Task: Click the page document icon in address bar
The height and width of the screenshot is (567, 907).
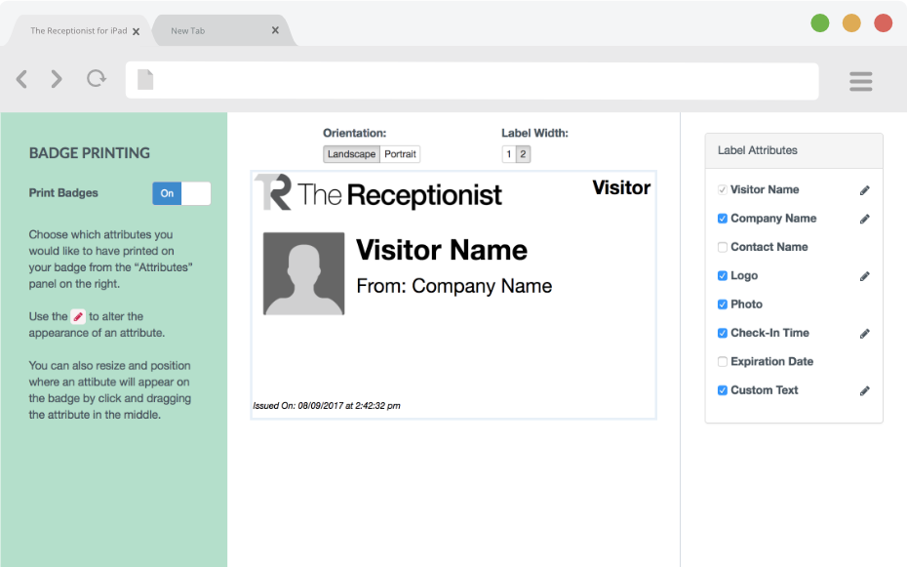Action: click(x=145, y=80)
